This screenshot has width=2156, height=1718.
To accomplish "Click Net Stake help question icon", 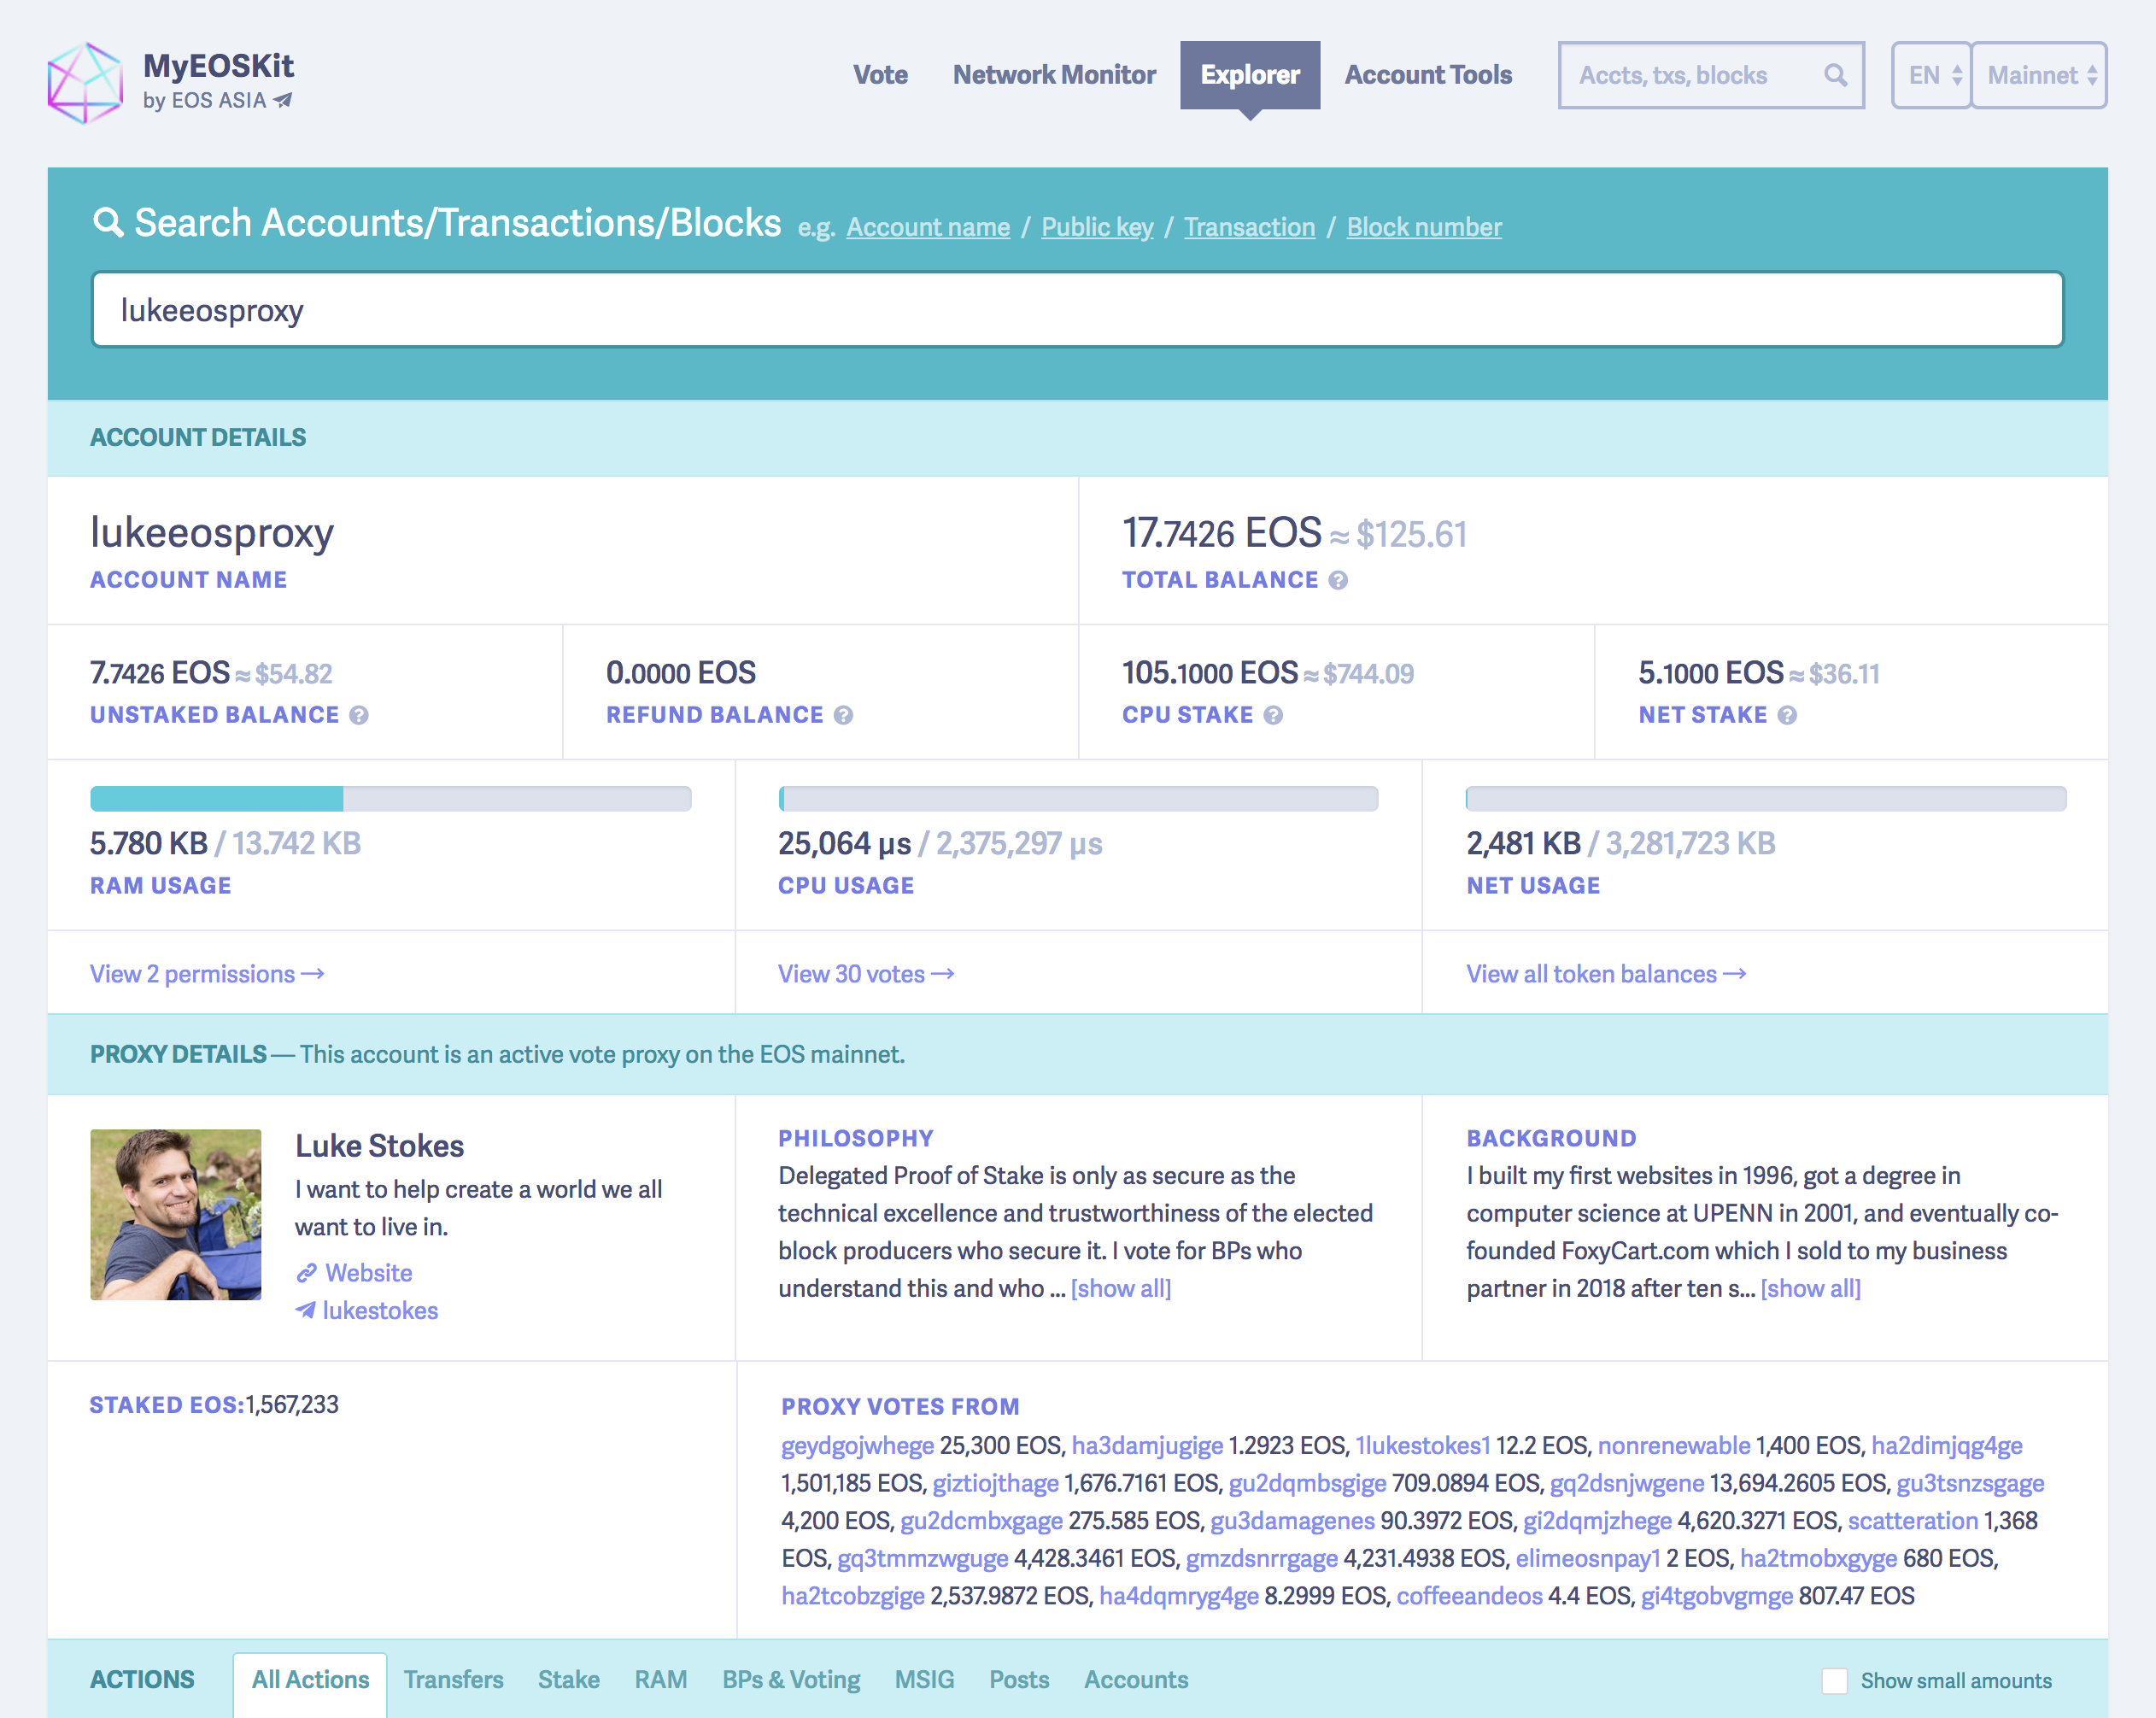I will coord(1787,716).
